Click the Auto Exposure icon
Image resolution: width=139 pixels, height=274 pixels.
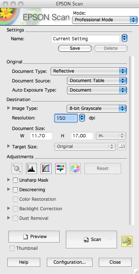(17, 169)
